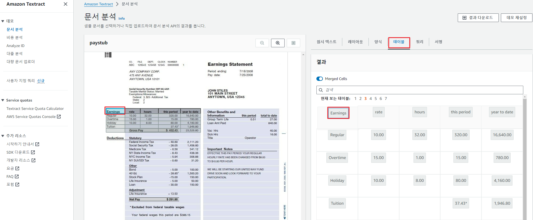Open Analyze ID in the sidebar
533x220 pixels.
tap(15, 46)
